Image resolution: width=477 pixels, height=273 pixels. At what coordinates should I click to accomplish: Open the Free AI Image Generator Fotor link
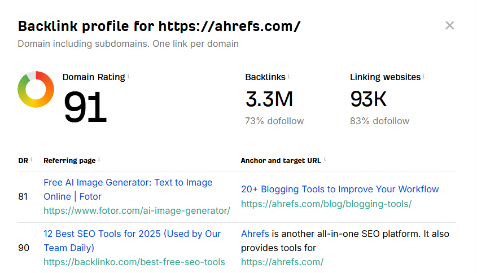pyautogui.click(x=128, y=190)
